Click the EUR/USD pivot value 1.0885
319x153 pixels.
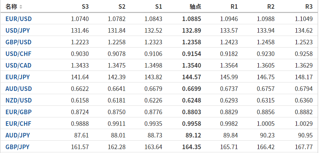point(192,19)
